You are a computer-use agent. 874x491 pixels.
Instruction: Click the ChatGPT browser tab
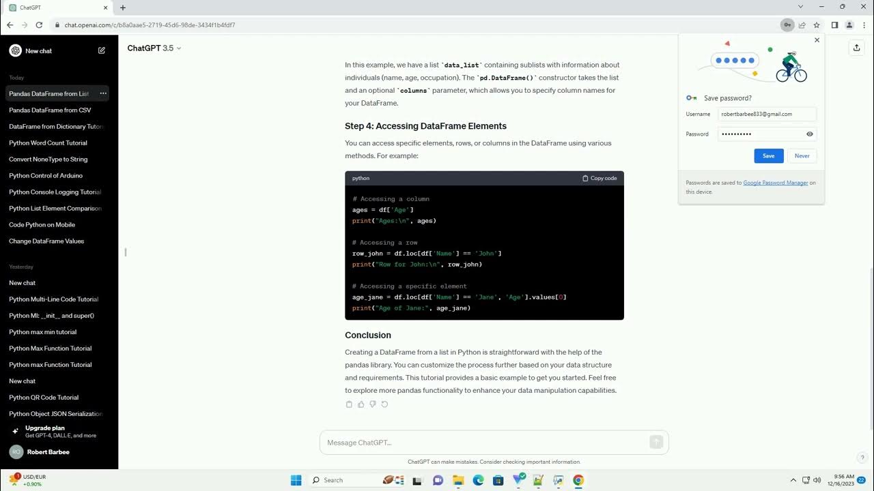point(57,8)
